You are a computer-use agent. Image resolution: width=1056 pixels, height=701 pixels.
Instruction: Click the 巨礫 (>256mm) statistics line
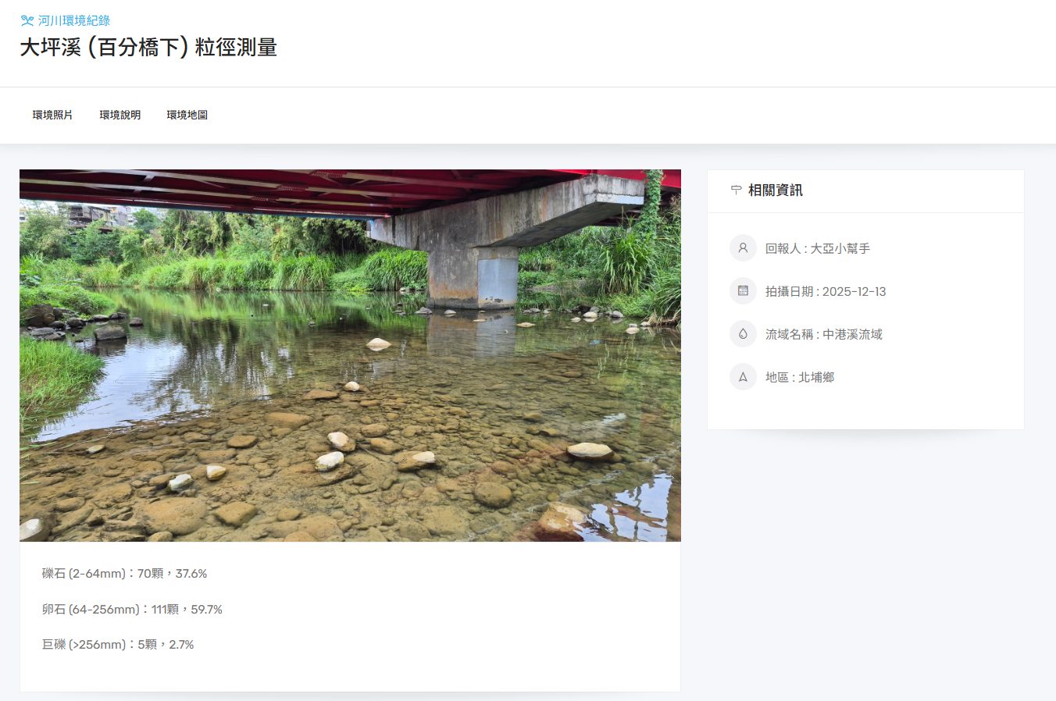pyautogui.click(x=118, y=645)
